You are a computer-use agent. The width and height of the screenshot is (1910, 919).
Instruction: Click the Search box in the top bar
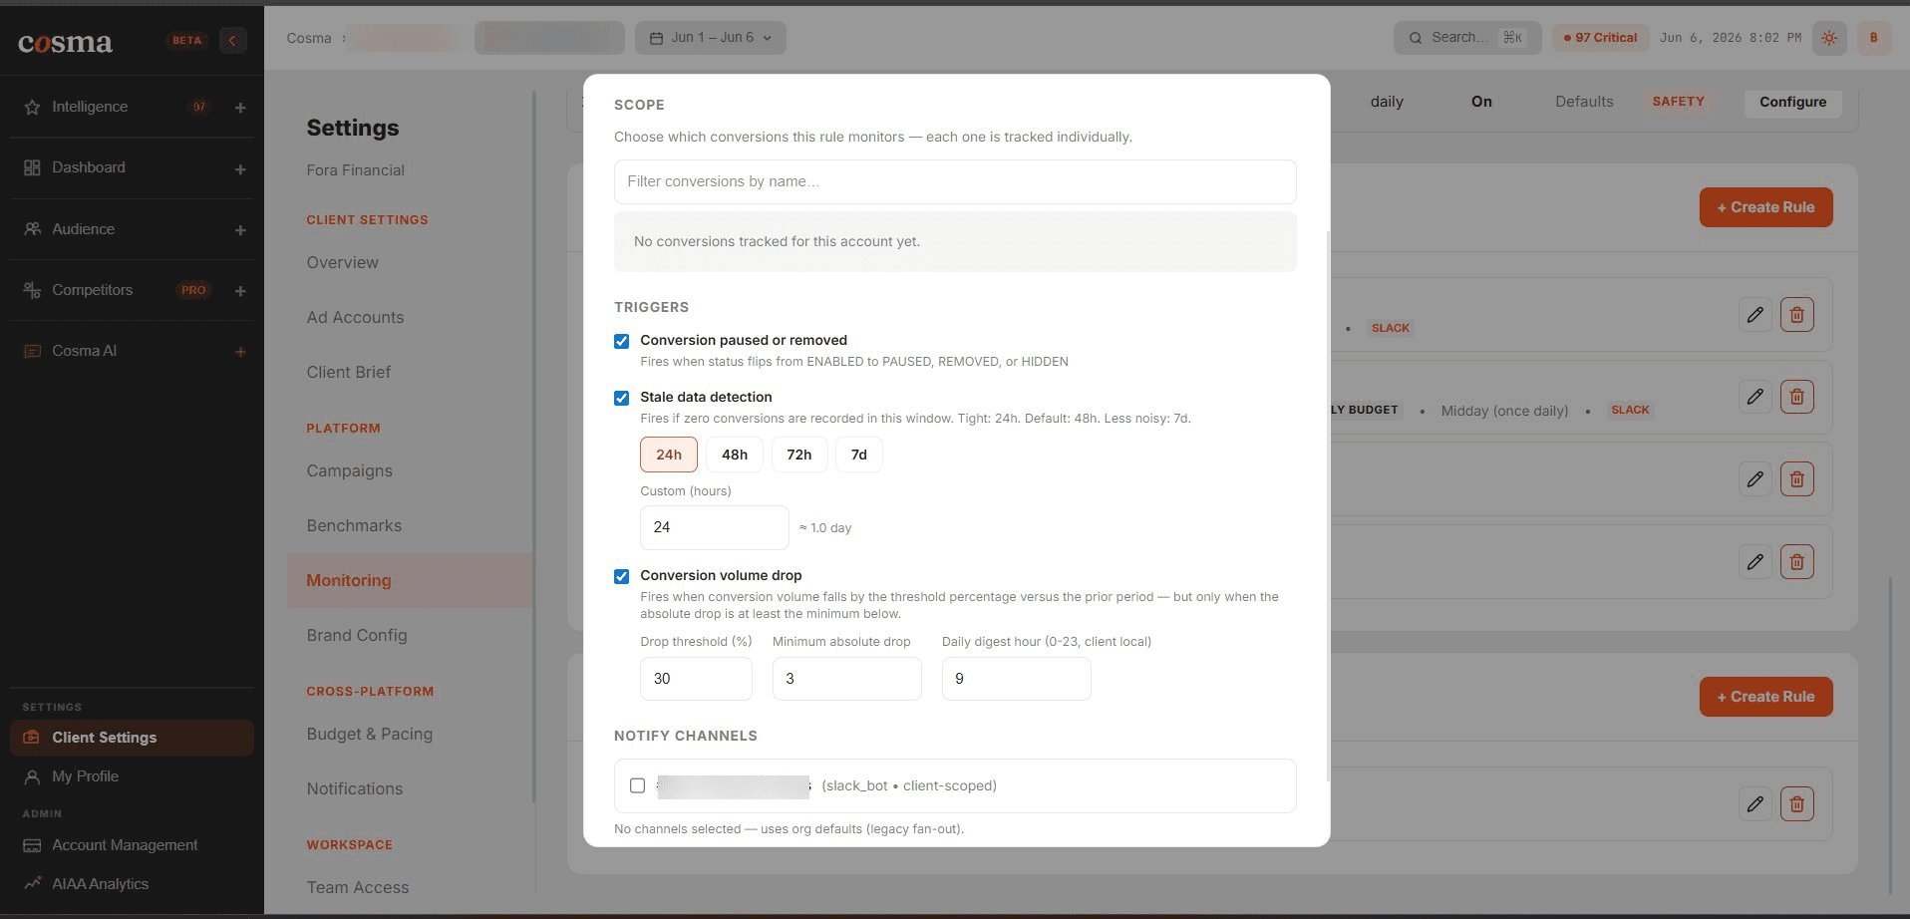click(x=1467, y=38)
